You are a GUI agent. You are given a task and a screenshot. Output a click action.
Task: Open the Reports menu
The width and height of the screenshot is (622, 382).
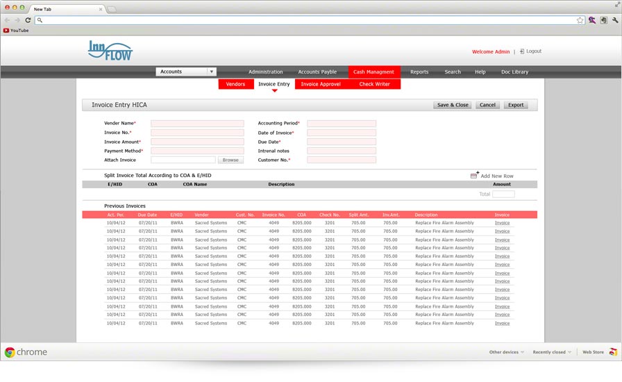coord(419,72)
